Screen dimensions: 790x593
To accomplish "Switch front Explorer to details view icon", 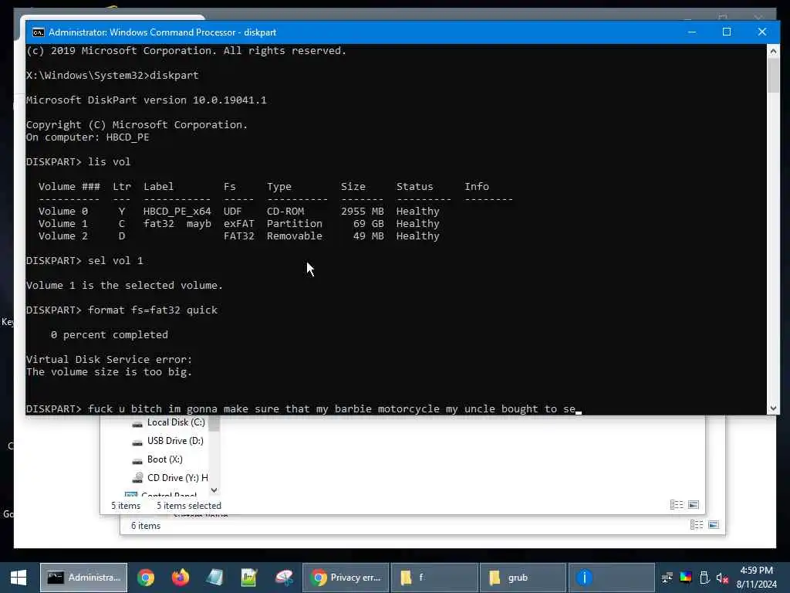I will click(x=677, y=505).
